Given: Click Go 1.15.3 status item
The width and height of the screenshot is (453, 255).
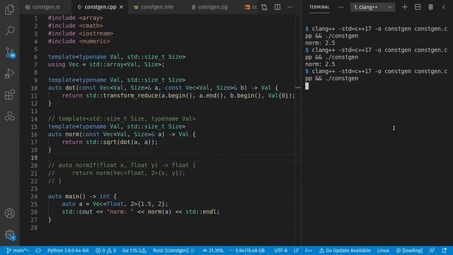Looking at the screenshot, I should 134,250.
